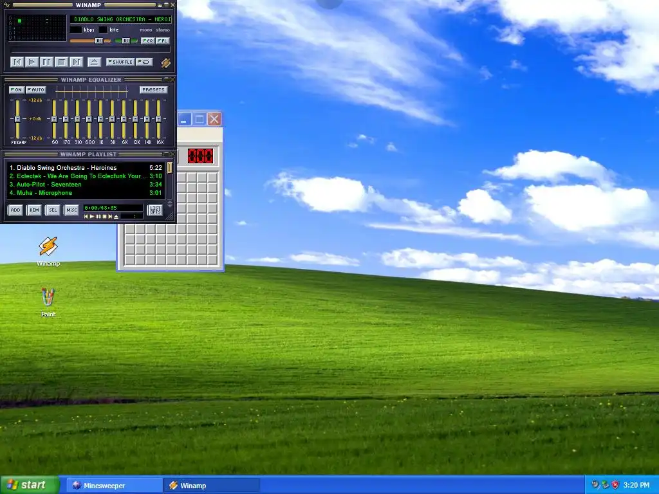Click the equalizer curve graph display
The height and width of the screenshot is (494, 659).
click(91, 91)
